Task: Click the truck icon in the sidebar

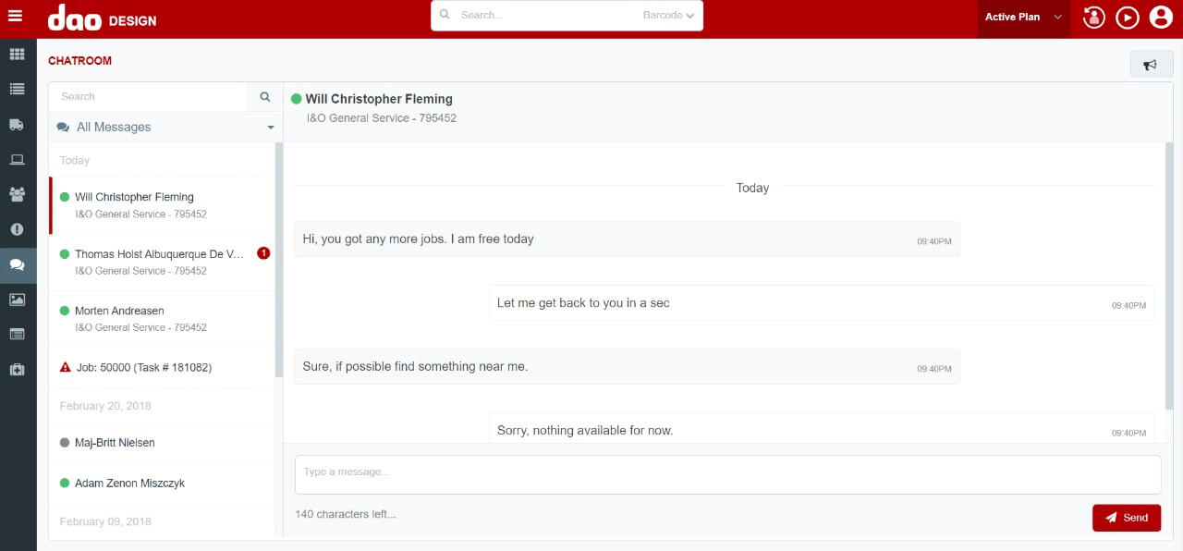Action: [17, 125]
